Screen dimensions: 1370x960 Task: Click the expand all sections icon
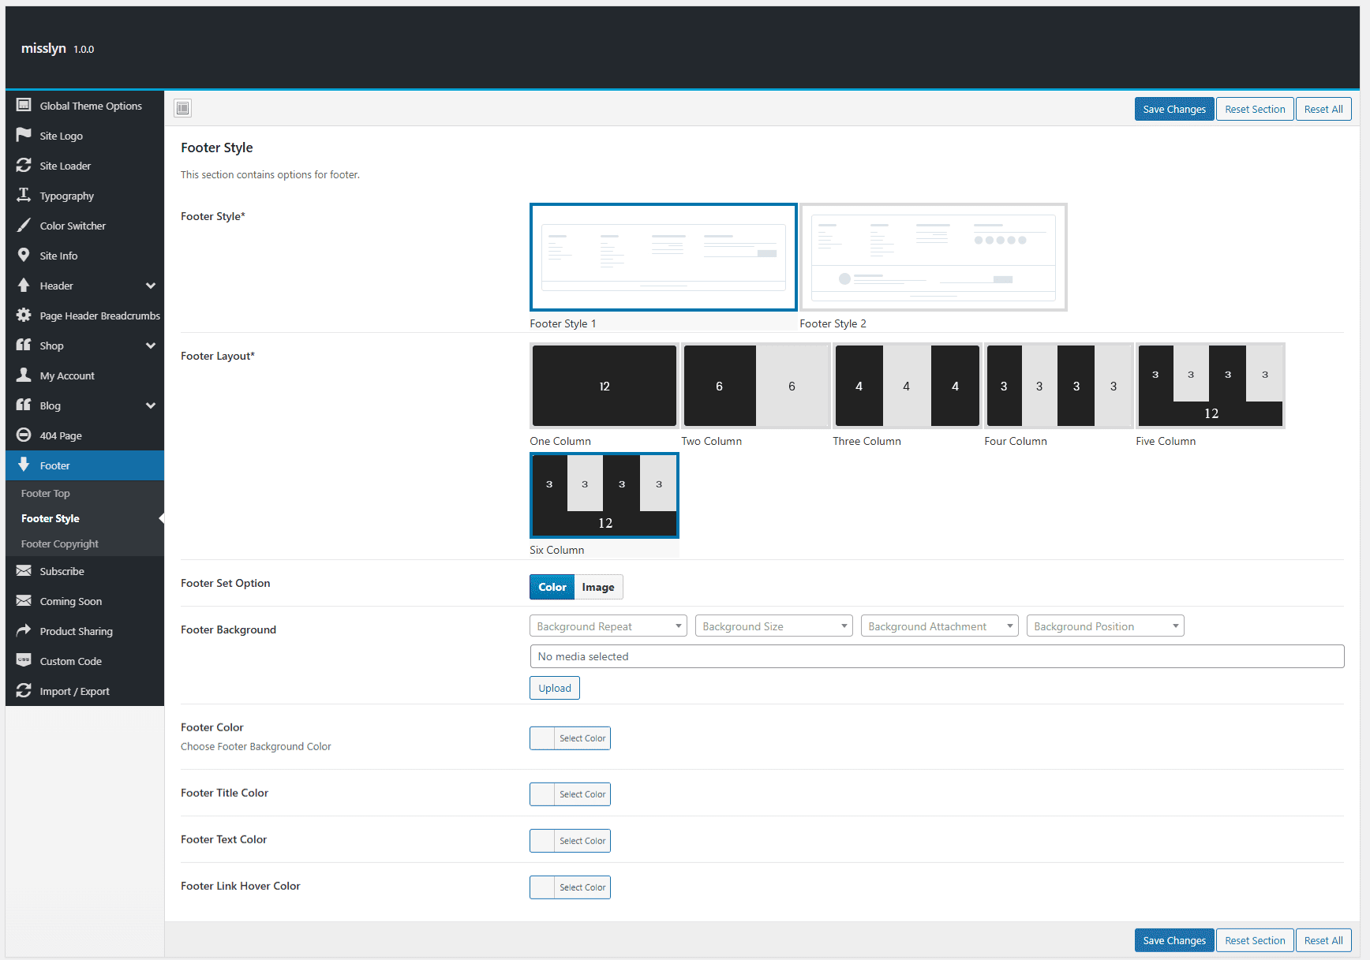183,108
